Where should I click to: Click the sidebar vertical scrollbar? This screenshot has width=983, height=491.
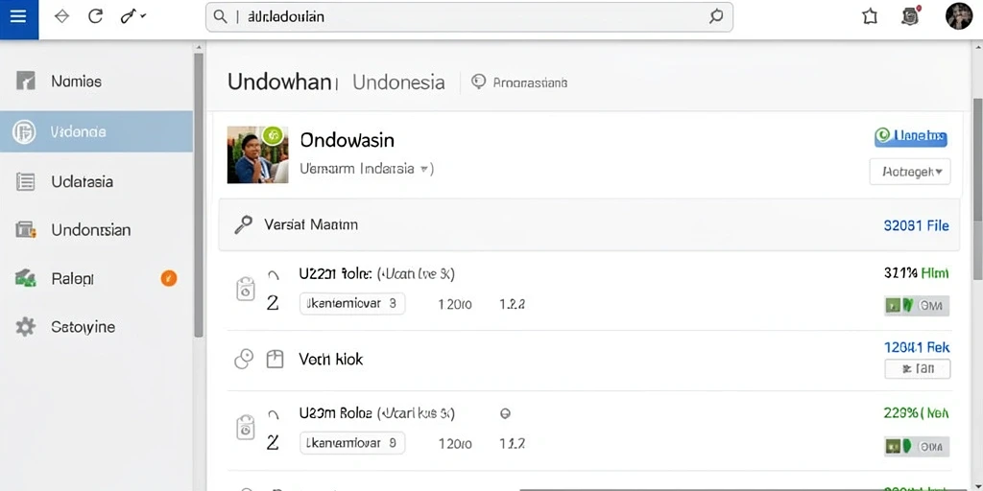click(198, 194)
